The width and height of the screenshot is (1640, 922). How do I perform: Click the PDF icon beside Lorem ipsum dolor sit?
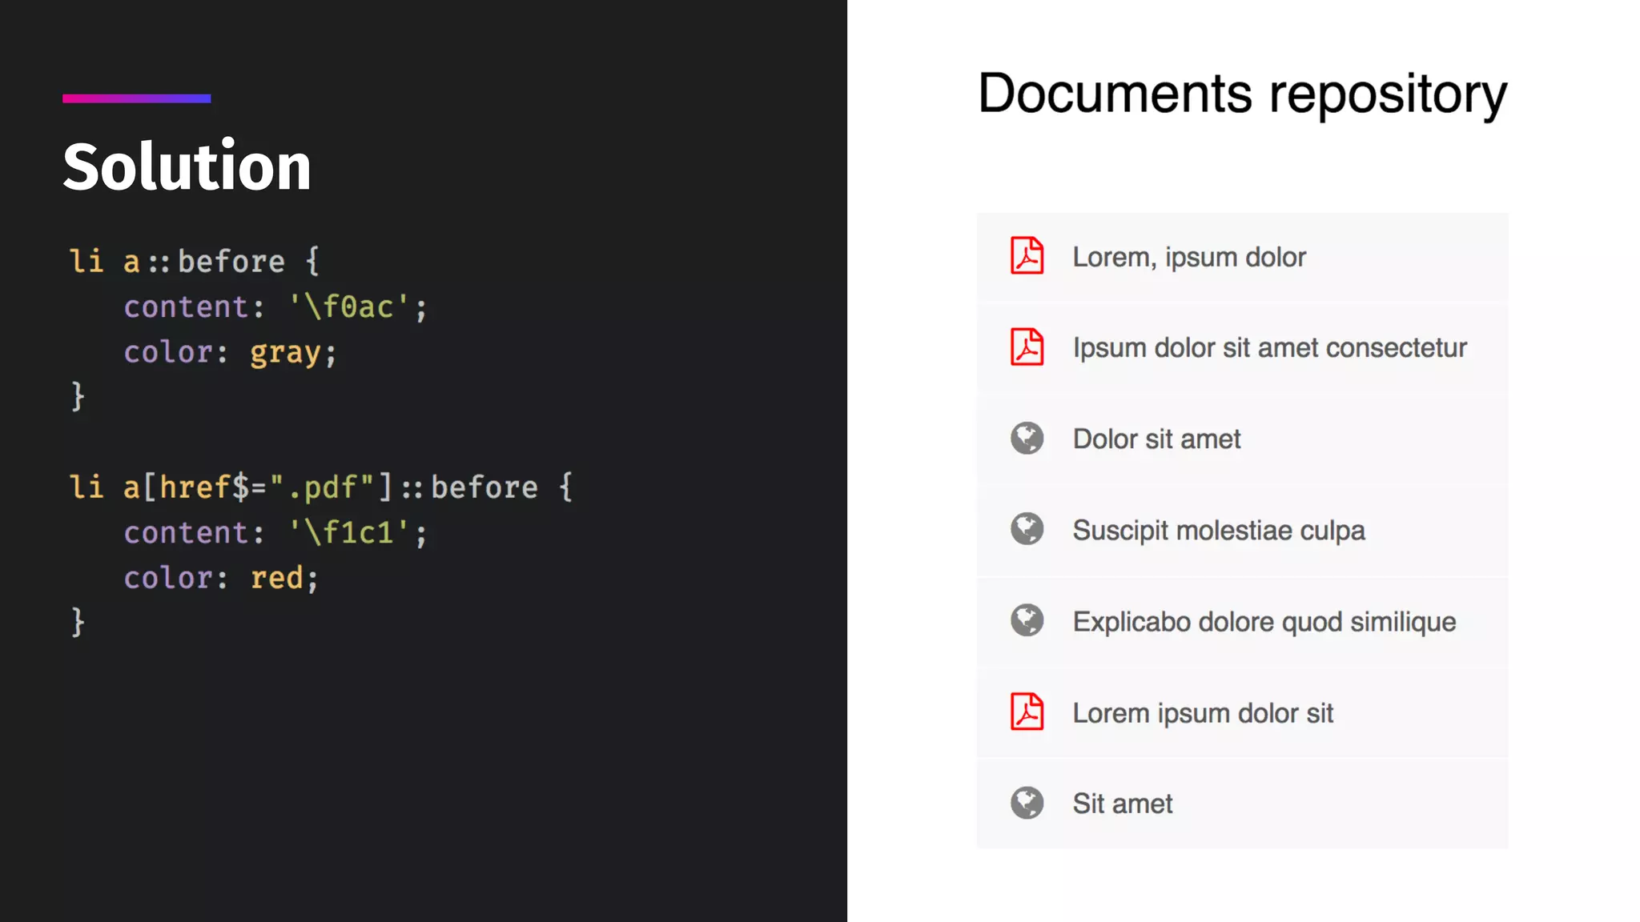tap(1027, 712)
